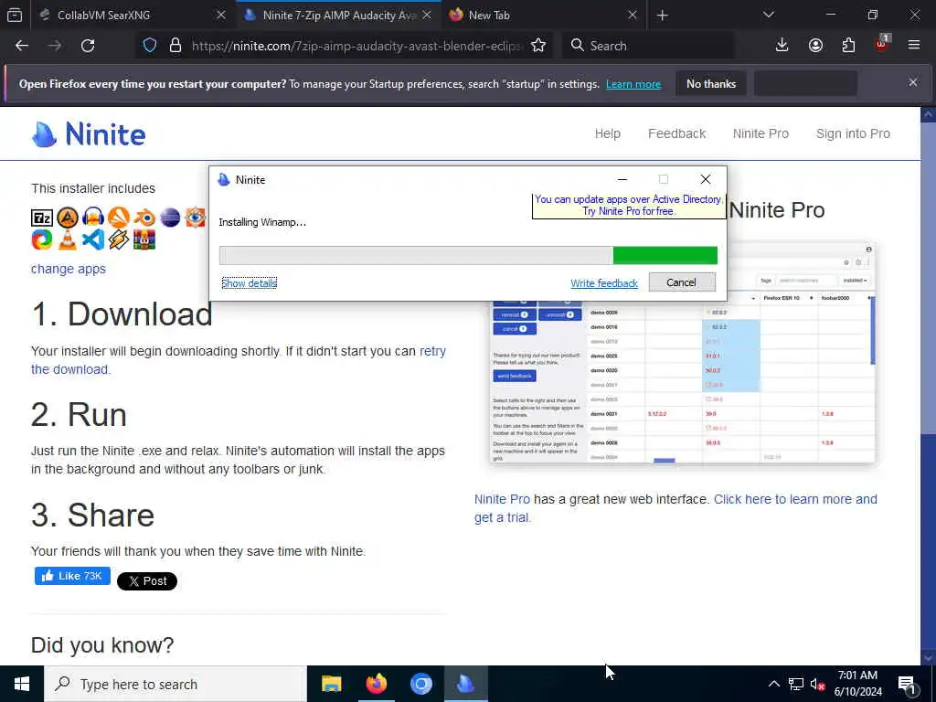Open Firefox View from the tab bar
This screenshot has height=702, width=936.
15,16
